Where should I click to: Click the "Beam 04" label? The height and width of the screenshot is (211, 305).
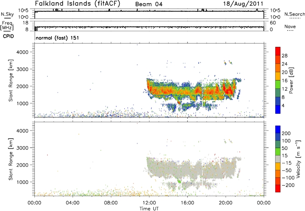click(x=149, y=4)
